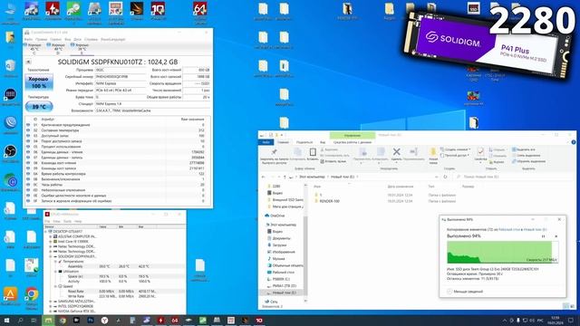The height and width of the screenshot is (326, 580).
Task: Click the Хорошо 100 % health status box
Action: [x=39, y=82]
